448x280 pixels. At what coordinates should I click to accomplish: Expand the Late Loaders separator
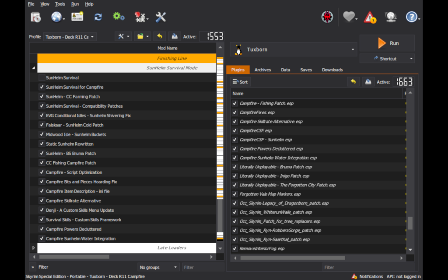click(34, 248)
